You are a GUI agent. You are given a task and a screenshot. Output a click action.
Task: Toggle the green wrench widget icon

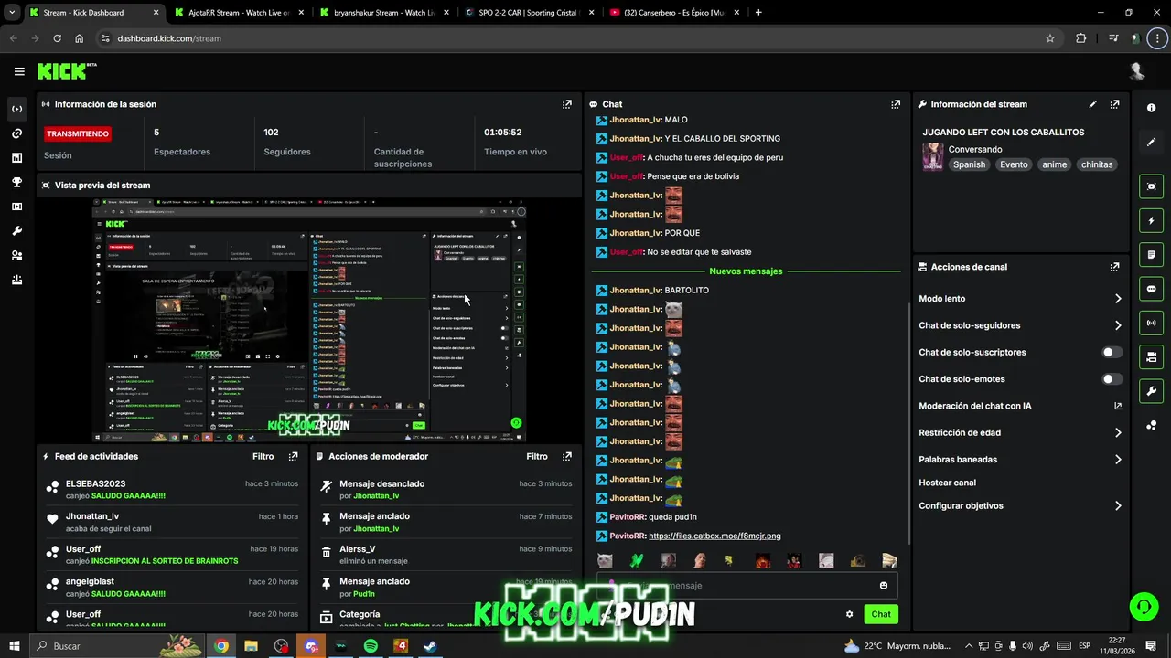1151,391
